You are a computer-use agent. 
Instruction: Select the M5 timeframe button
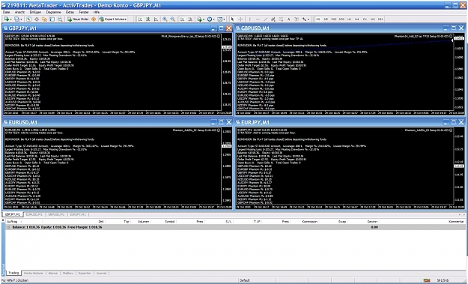coord(326,19)
